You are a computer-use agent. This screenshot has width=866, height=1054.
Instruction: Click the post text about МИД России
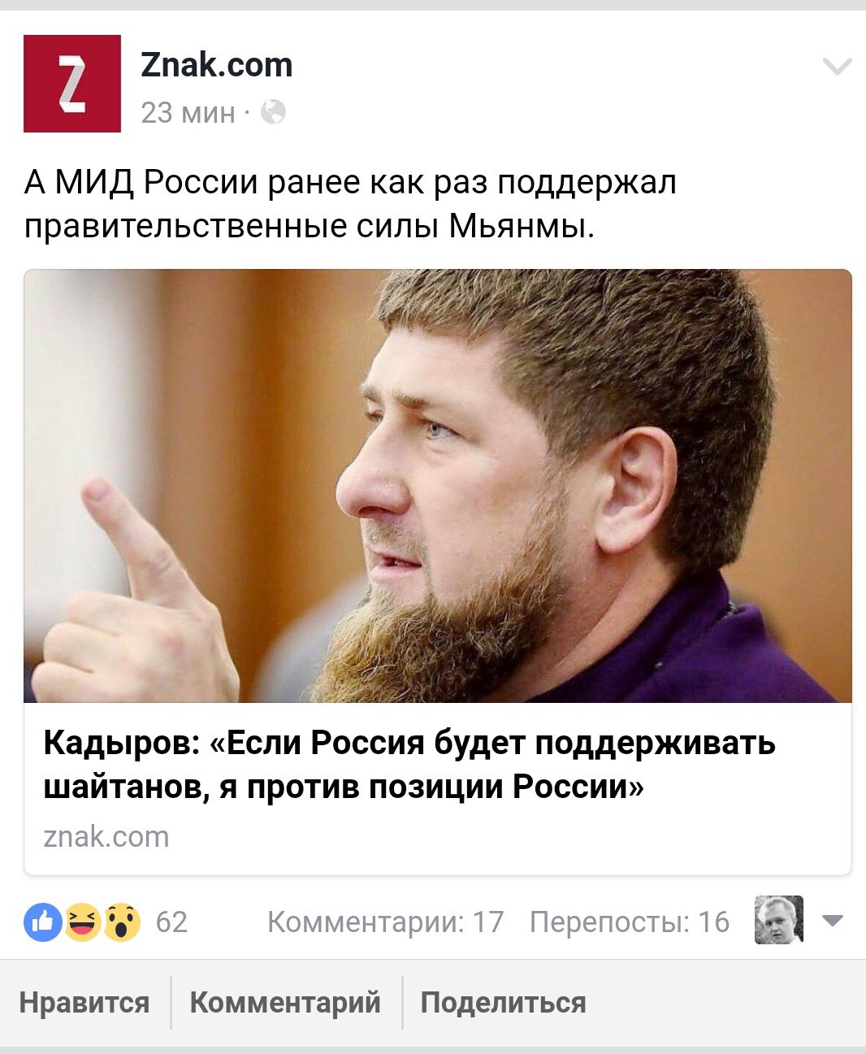pyautogui.click(x=350, y=204)
